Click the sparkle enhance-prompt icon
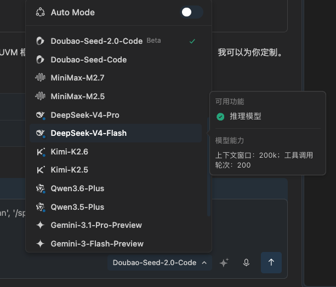 pos(224,262)
